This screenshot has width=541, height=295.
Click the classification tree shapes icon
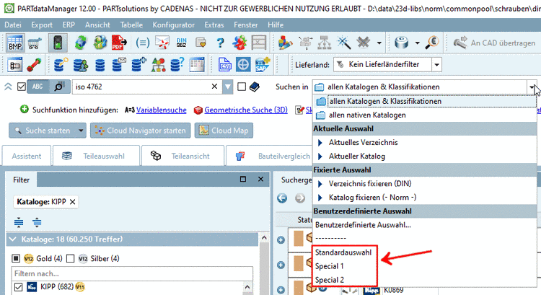click(x=158, y=65)
